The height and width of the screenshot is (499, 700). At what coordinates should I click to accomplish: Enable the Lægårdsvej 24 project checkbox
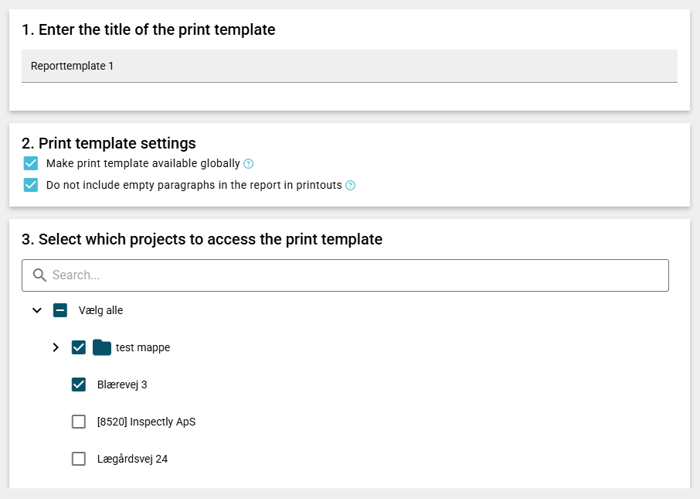tap(79, 459)
